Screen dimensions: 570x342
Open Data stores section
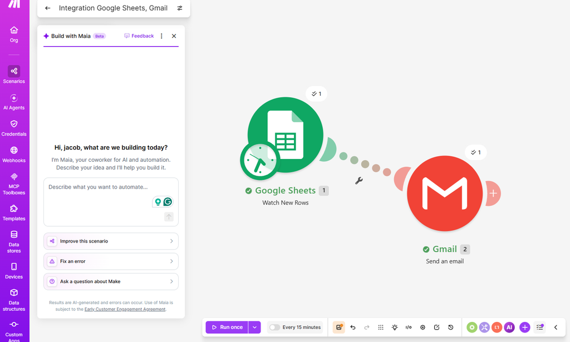14,242
